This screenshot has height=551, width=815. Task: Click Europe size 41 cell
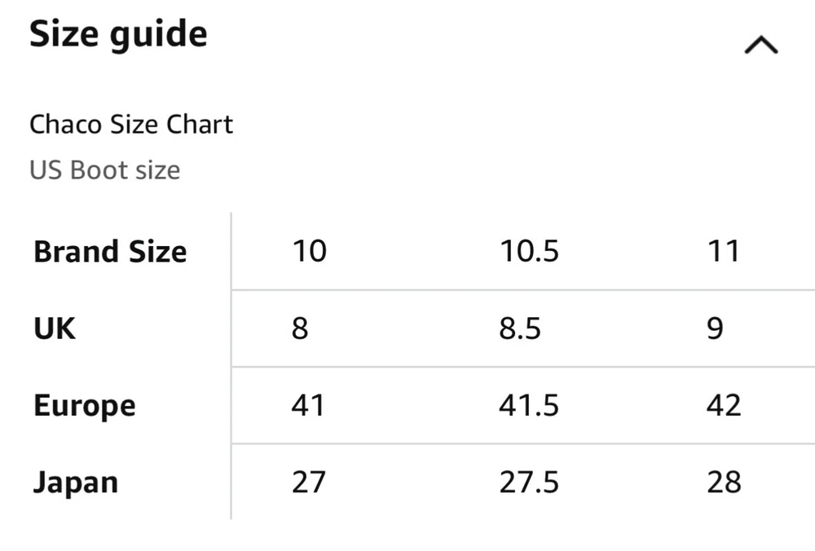click(308, 405)
